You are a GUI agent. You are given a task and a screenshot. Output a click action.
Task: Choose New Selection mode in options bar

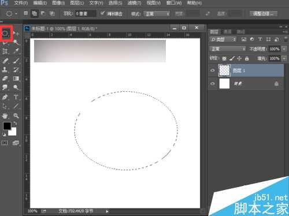[x=25, y=13]
